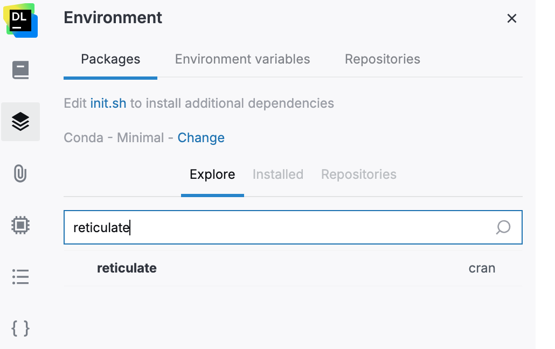Open the variables viewer curly braces icon
The height and width of the screenshot is (349, 555).
20,329
